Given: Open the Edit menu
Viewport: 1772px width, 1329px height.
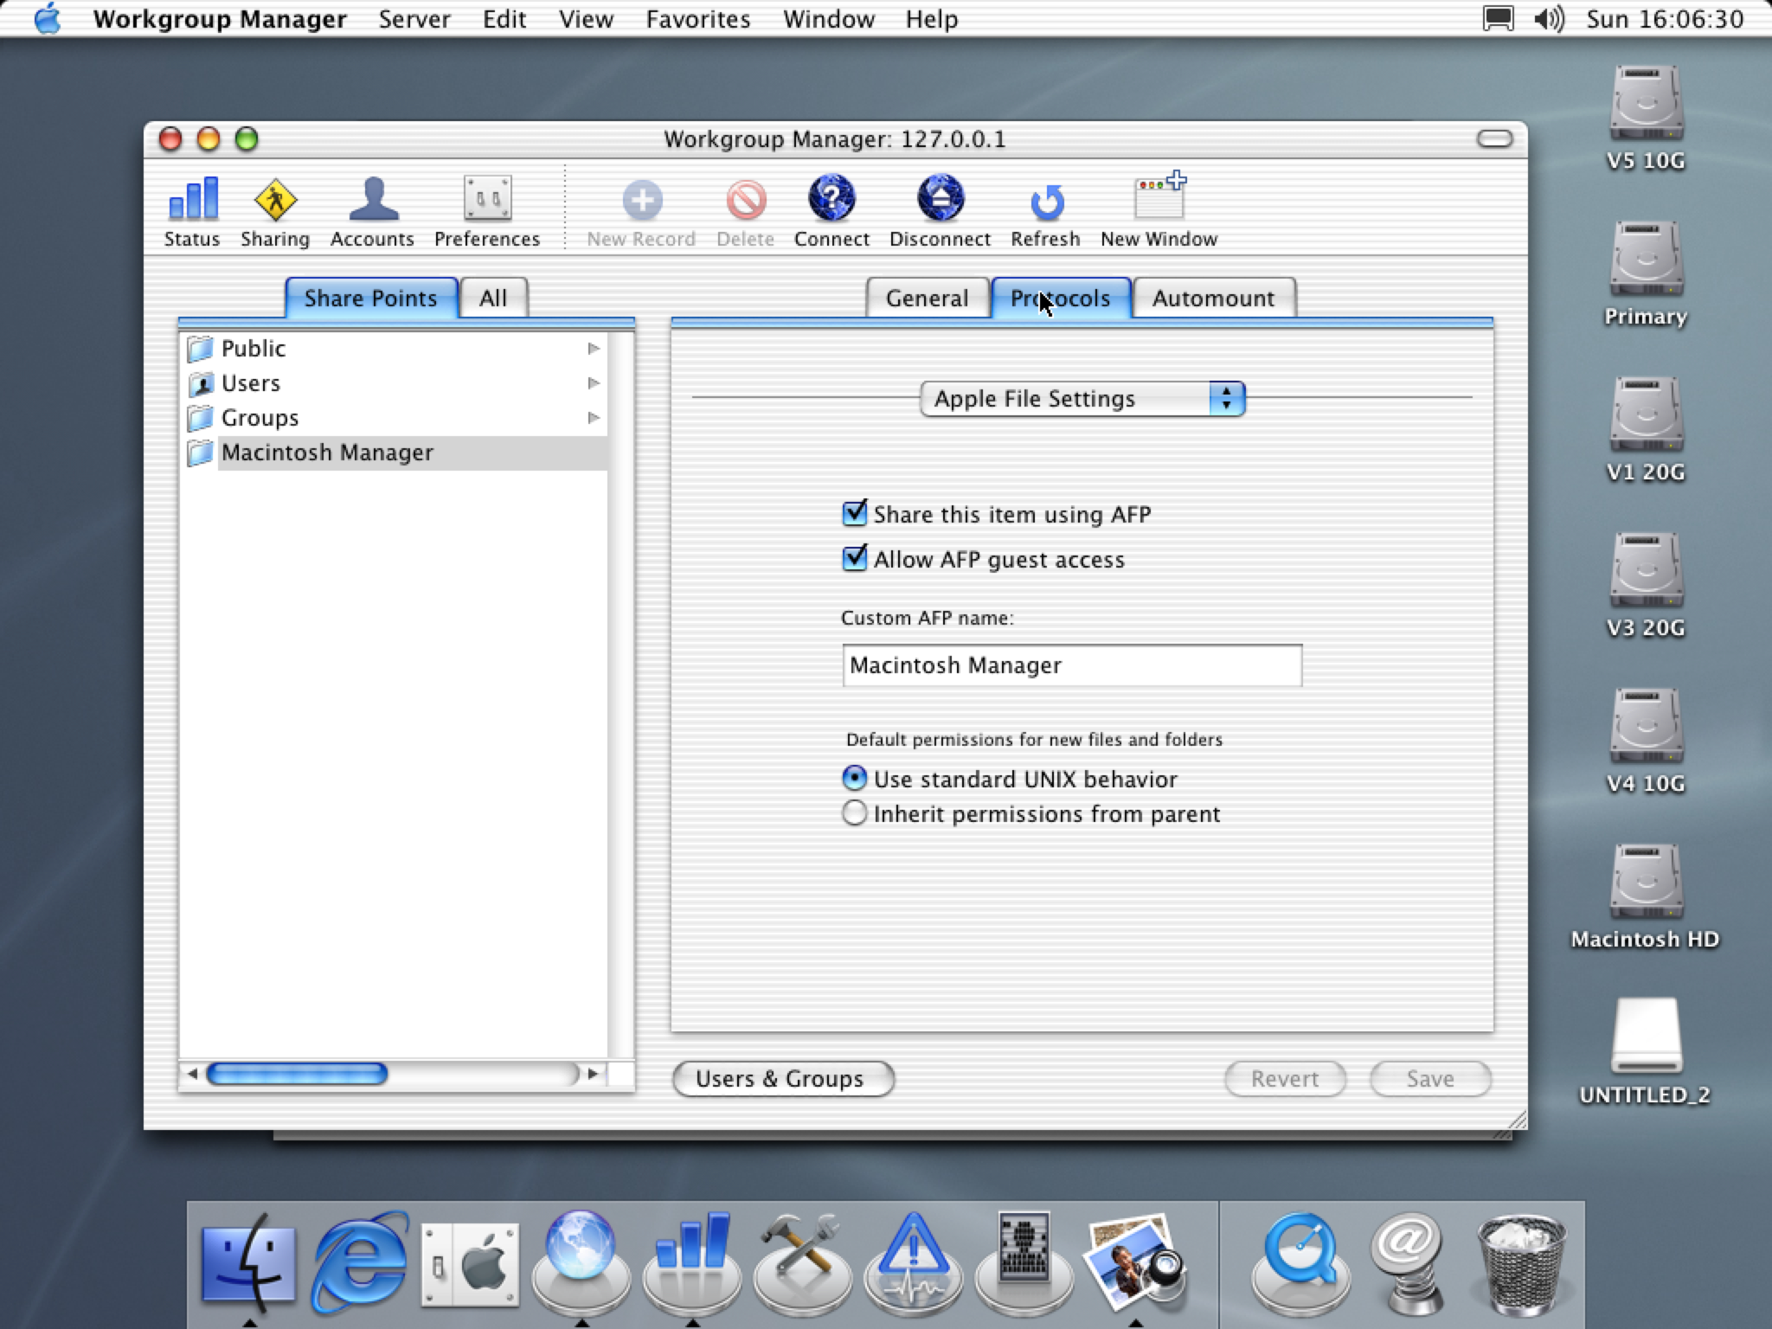Looking at the screenshot, I should (x=504, y=19).
